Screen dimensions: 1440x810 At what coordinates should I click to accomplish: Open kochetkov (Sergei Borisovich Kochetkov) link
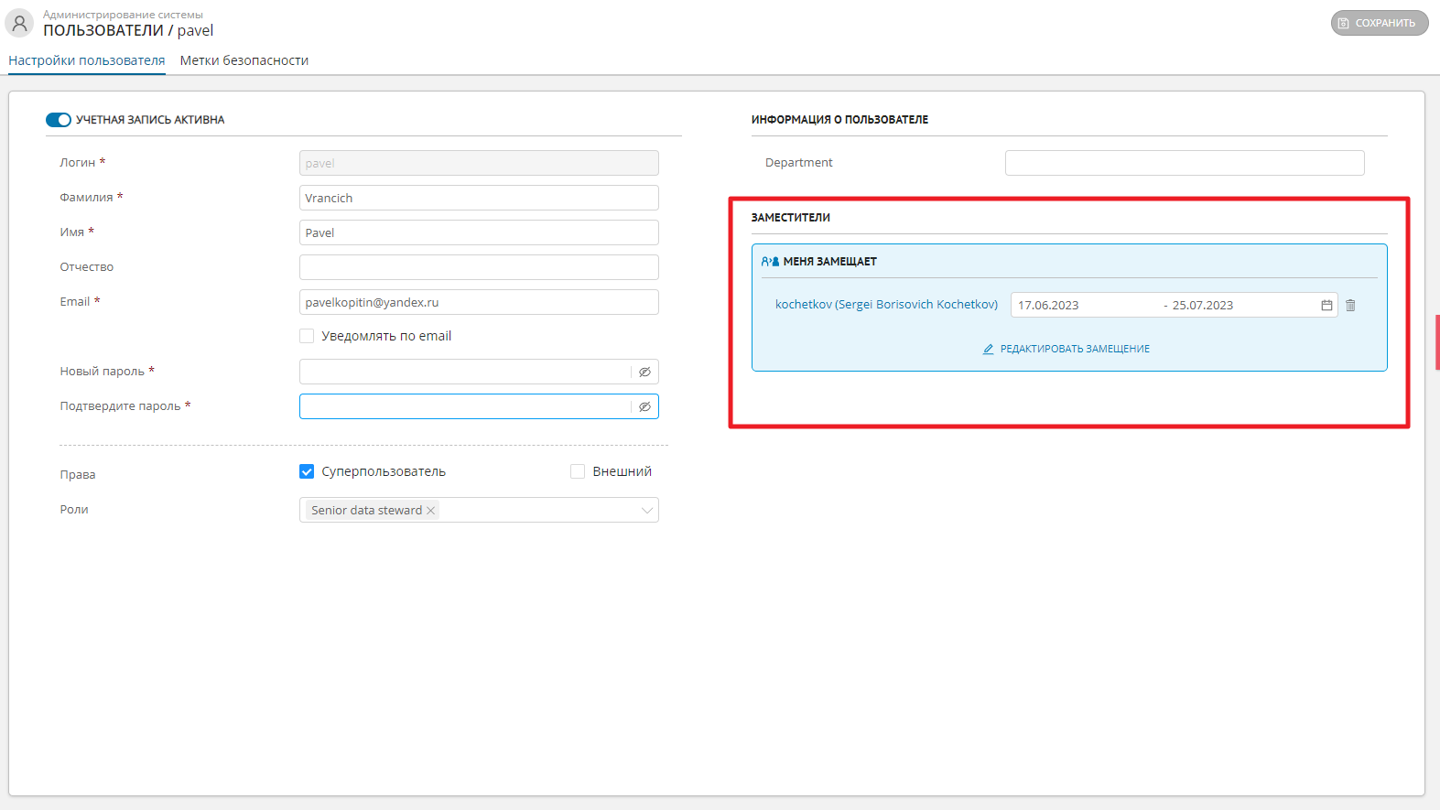pyautogui.click(x=886, y=305)
